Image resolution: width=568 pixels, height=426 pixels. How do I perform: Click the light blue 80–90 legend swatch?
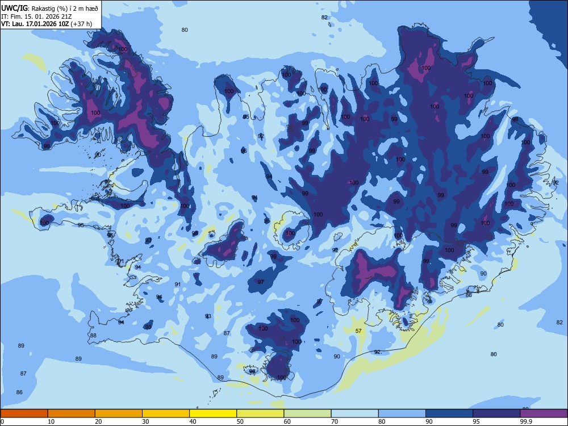(x=402, y=414)
